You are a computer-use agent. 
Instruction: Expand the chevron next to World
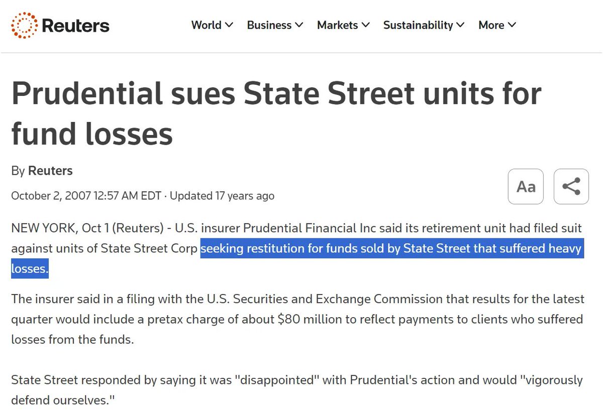[x=229, y=25]
